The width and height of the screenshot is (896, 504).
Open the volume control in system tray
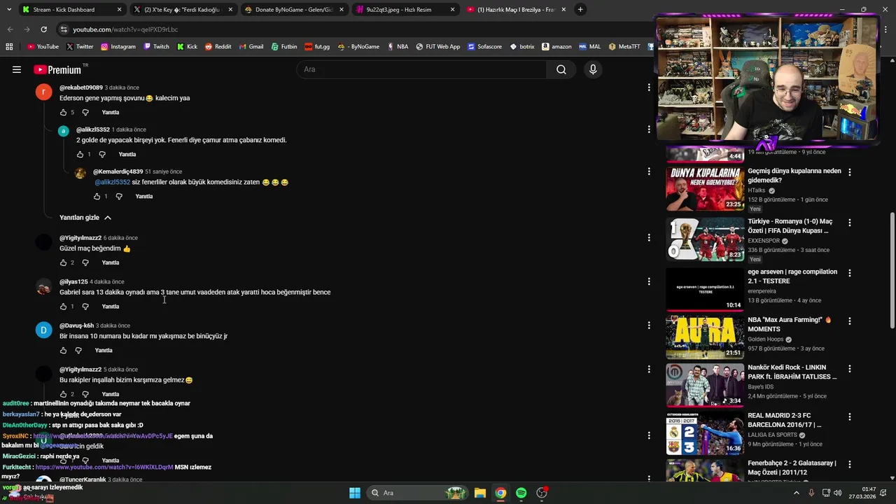[x=838, y=493]
